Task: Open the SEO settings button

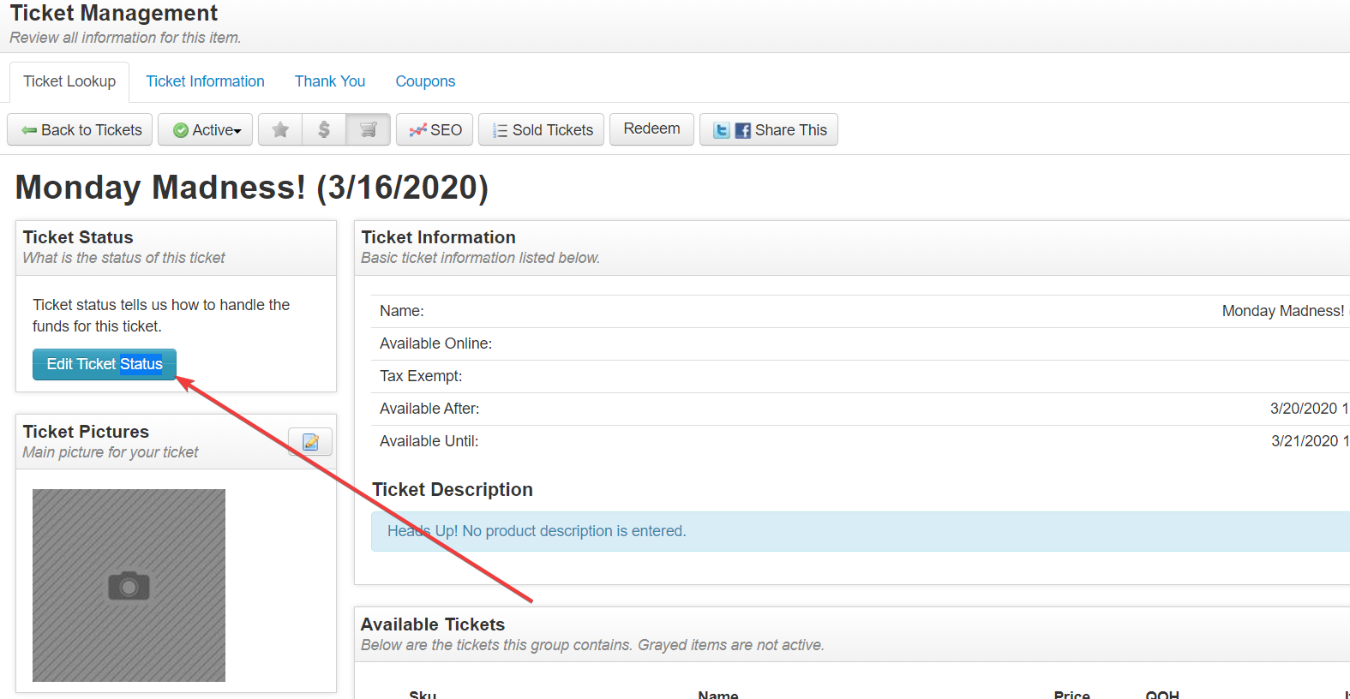Action: coord(435,130)
